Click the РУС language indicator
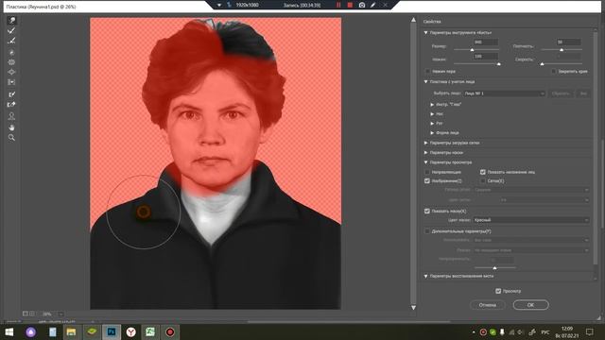The image size is (605, 340). coord(545,332)
